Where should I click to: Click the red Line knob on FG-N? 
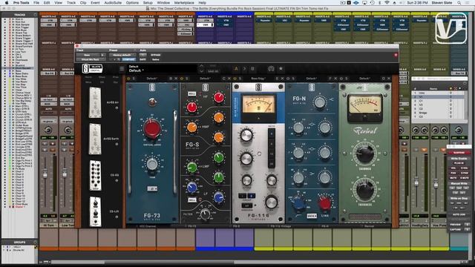click(324, 204)
